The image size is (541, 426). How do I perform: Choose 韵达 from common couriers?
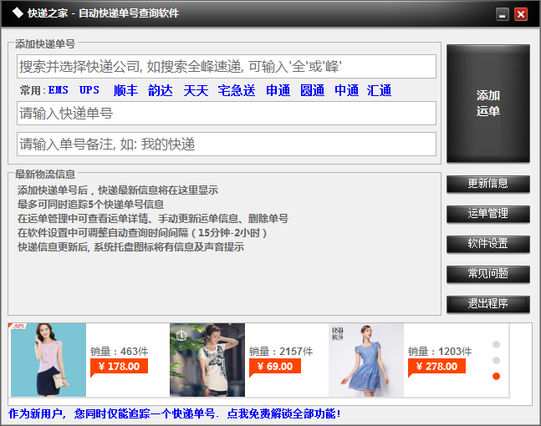click(160, 90)
